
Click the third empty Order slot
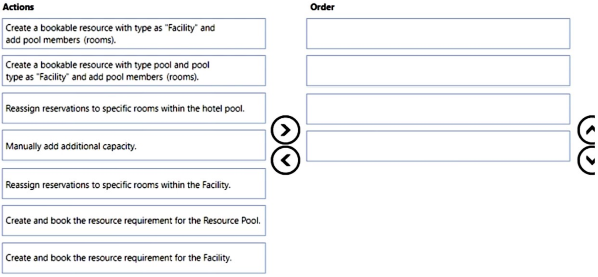coord(438,109)
